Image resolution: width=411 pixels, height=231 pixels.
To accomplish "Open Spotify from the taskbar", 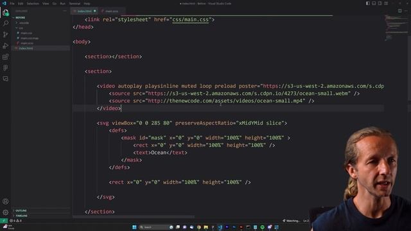I will (263, 227).
